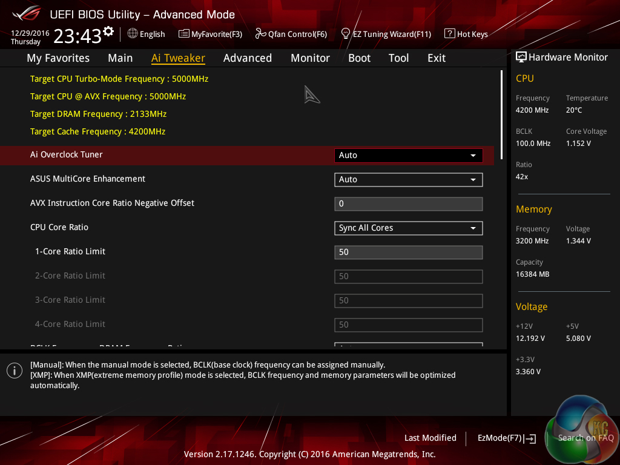Click the Last Modified button
620x465 pixels.
[x=430, y=438]
